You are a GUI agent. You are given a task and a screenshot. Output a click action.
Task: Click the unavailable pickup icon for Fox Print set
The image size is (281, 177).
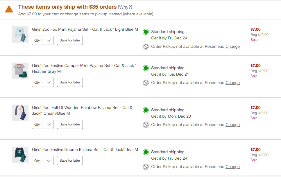coord(146,47)
